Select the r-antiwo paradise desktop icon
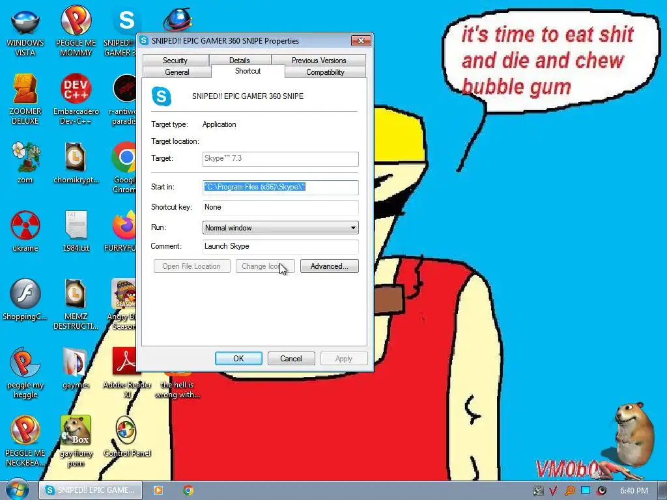The image size is (667, 500). (x=124, y=100)
